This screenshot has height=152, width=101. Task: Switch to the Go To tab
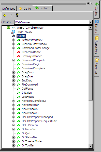25,9
